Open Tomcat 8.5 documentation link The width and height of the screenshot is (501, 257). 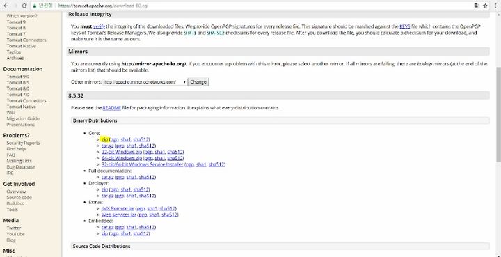18,82
